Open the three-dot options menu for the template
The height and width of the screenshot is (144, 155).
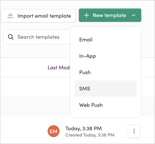[134, 131]
